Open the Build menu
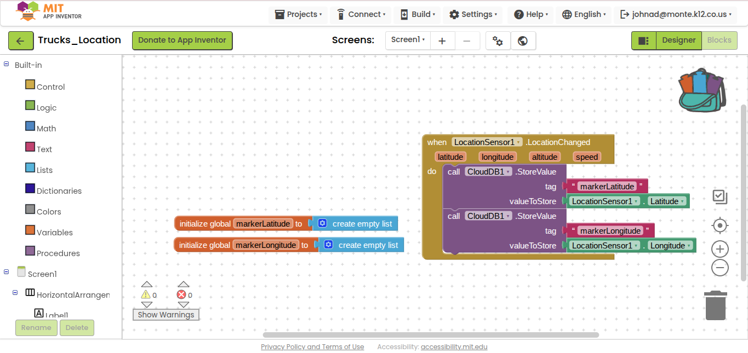The image size is (748, 353). (418, 14)
